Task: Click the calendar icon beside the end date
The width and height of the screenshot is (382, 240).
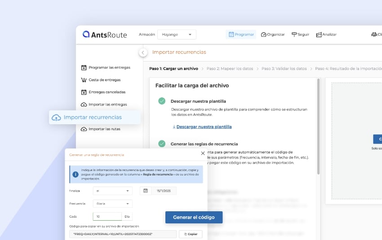Action: [x=145, y=191]
